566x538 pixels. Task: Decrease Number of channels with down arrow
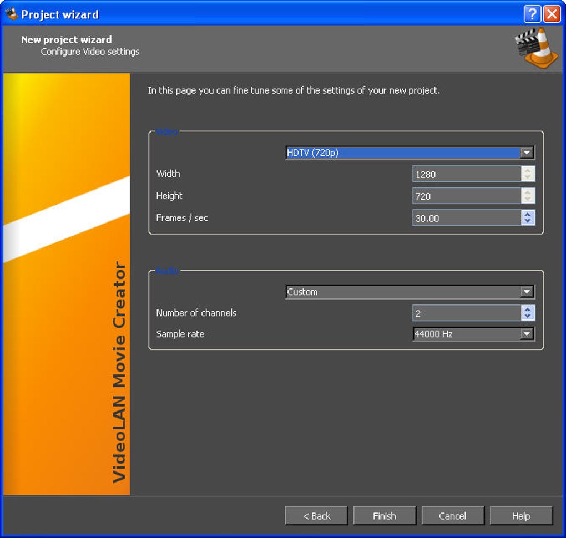coord(528,317)
